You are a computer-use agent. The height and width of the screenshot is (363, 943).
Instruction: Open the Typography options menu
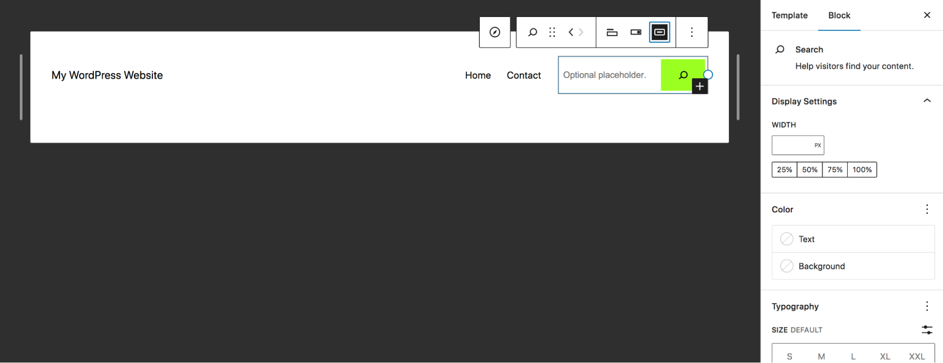coord(926,306)
